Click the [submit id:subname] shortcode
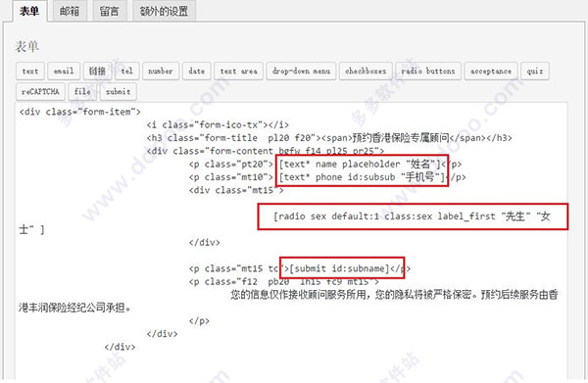588x383 pixels. 339,268
